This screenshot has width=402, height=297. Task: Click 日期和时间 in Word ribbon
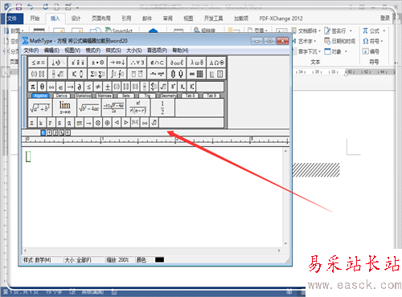tap(340, 41)
